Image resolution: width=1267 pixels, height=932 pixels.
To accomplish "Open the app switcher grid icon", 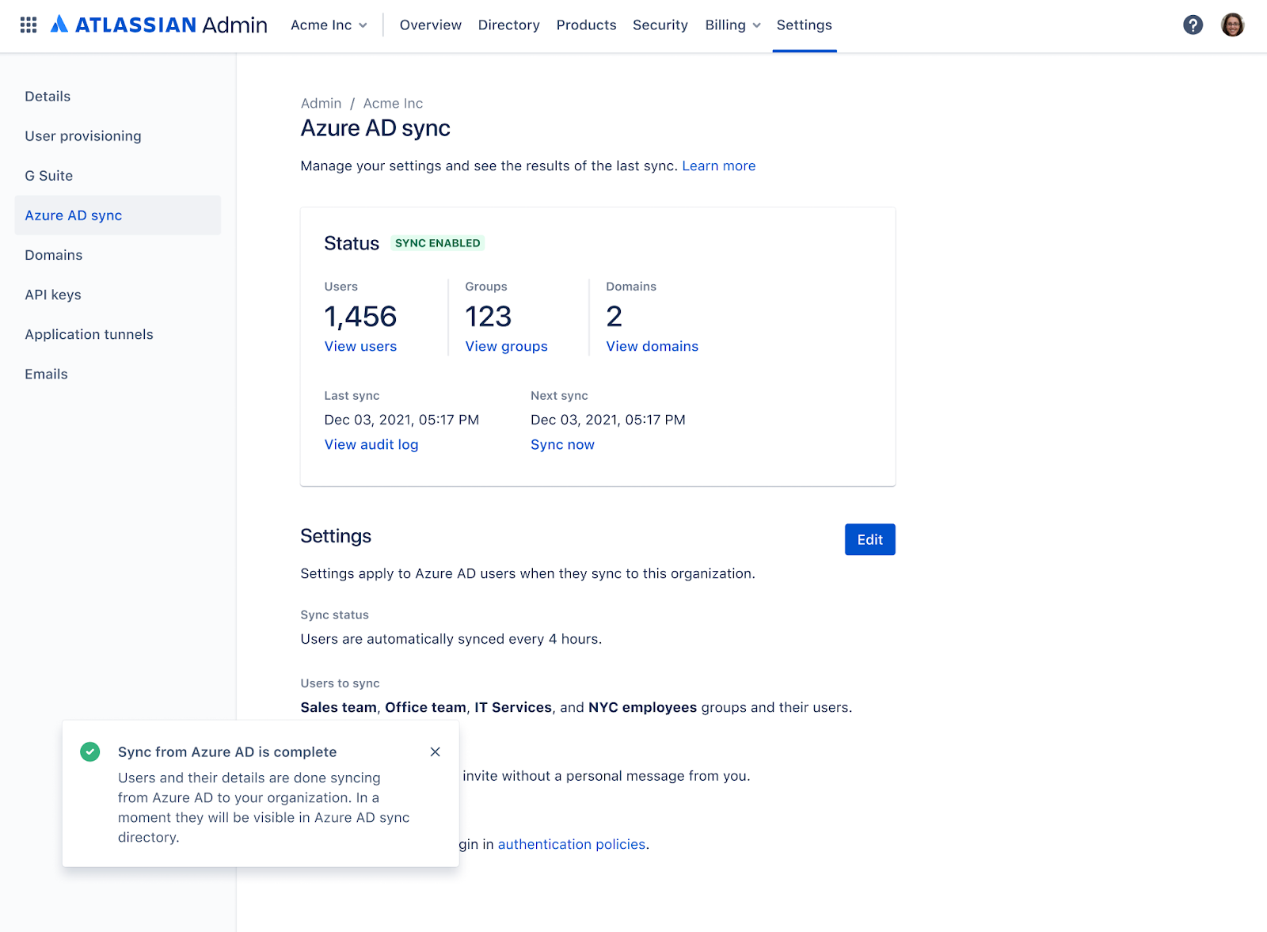I will coord(29,25).
